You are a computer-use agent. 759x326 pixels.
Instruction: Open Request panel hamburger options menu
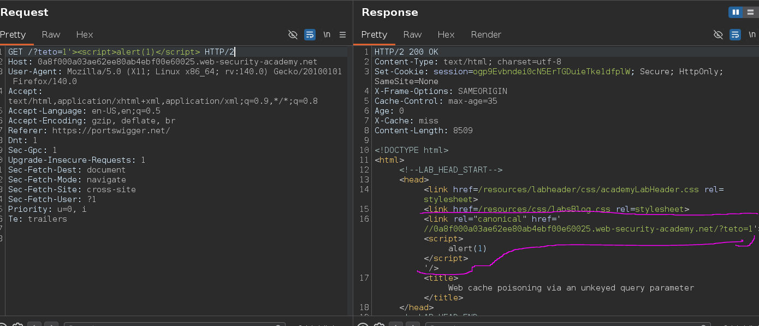[343, 34]
